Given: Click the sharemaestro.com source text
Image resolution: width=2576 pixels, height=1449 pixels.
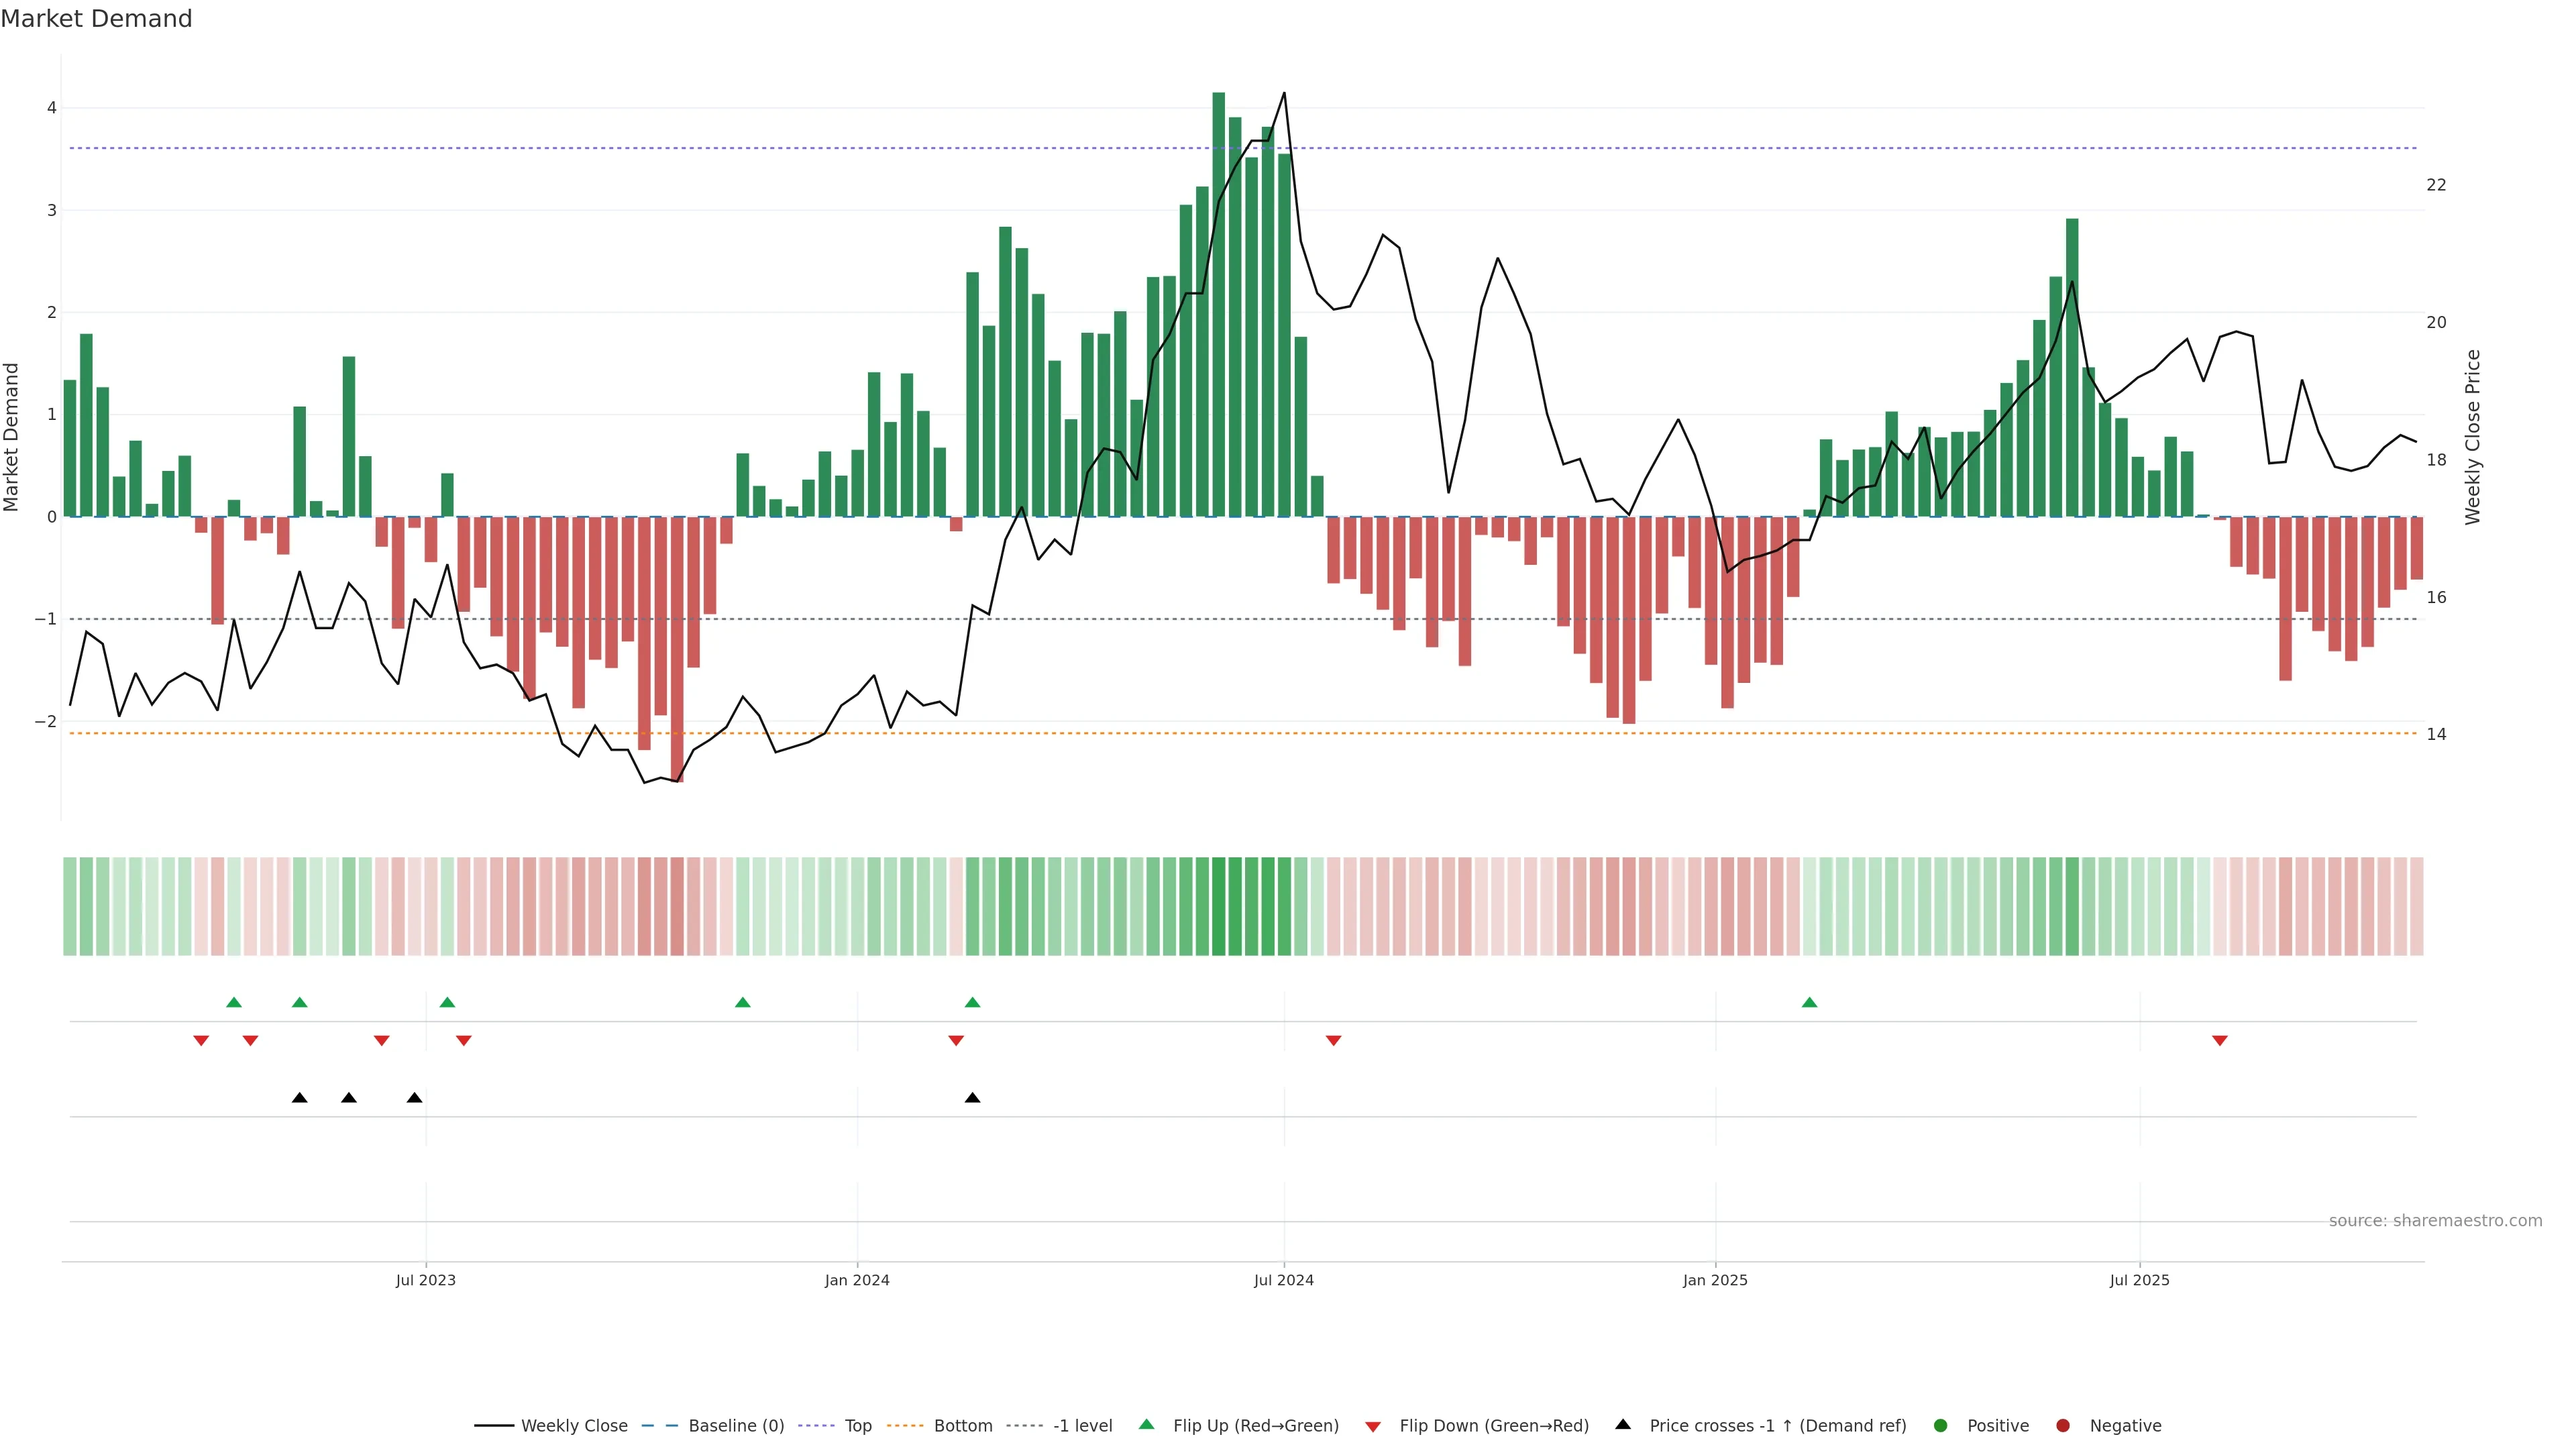Looking at the screenshot, I should point(2435,1221).
